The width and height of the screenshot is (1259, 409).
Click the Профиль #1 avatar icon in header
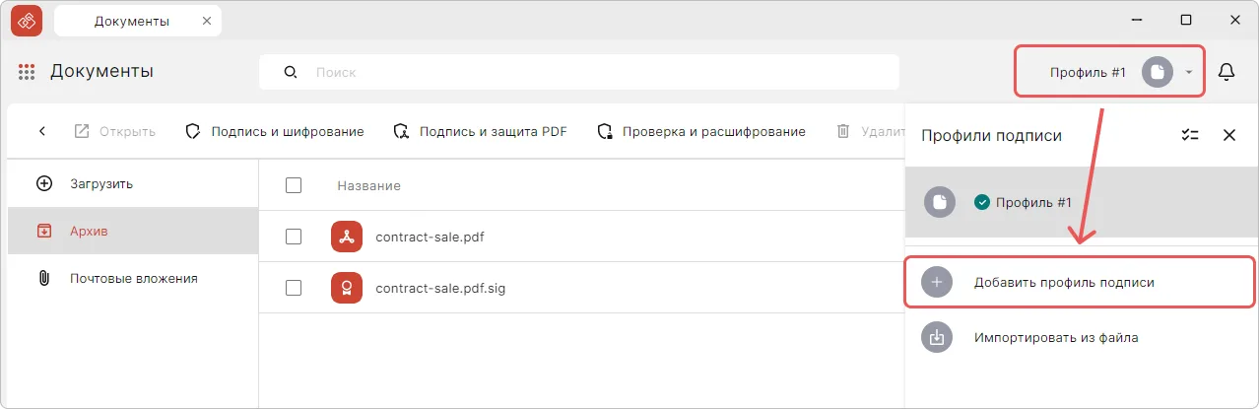(1158, 72)
